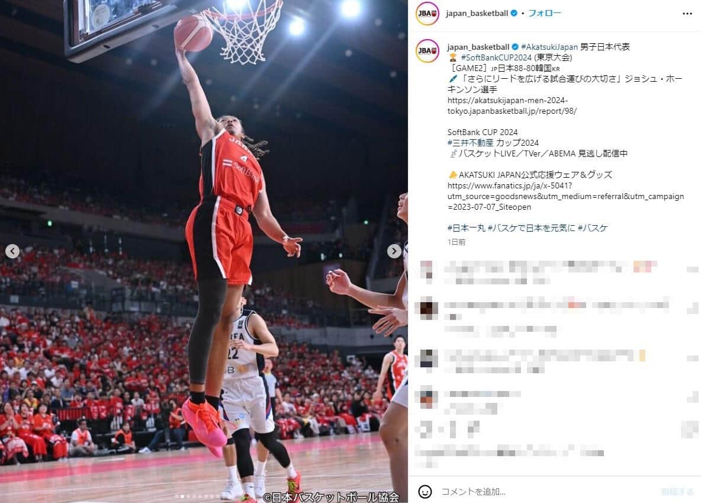Select carousel indicator dots under photo
Screen dimensions: 701x503
pos(197,496)
